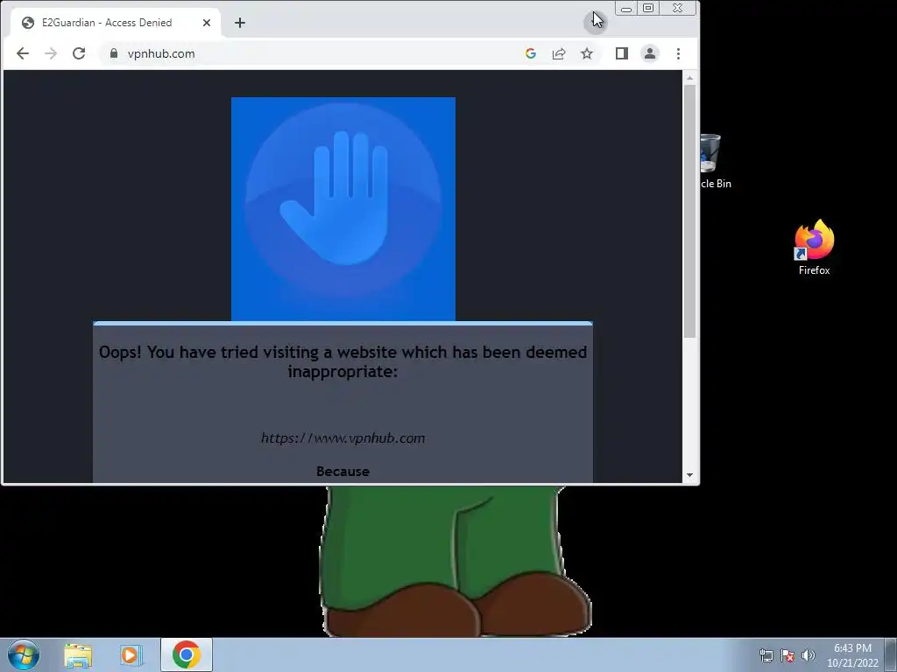
Task: Open the Chrome profile avatar menu
Action: [650, 53]
